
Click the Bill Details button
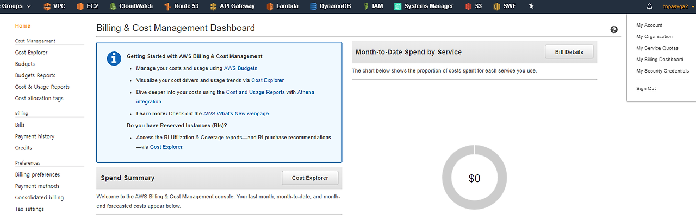pos(569,52)
